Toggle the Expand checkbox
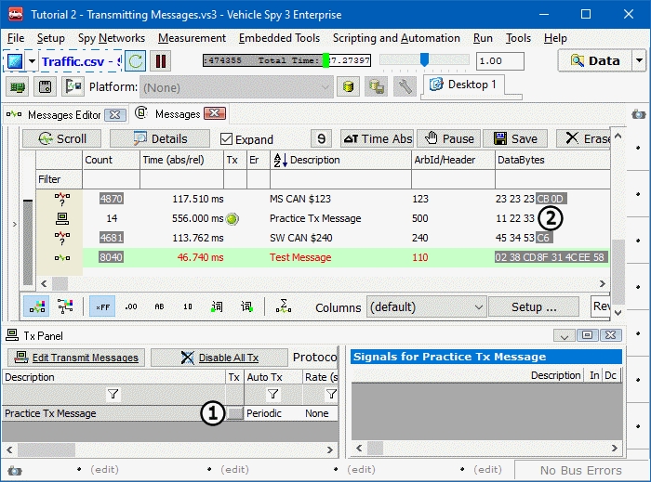This screenshot has height=482, width=651. pos(226,139)
